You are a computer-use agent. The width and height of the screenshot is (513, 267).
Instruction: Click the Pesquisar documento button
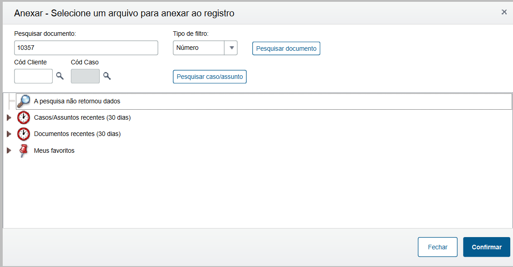(x=286, y=49)
